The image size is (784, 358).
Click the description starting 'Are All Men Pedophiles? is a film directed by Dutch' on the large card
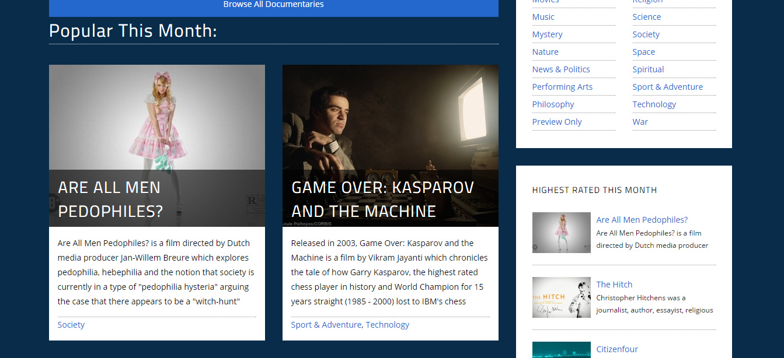point(156,272)
